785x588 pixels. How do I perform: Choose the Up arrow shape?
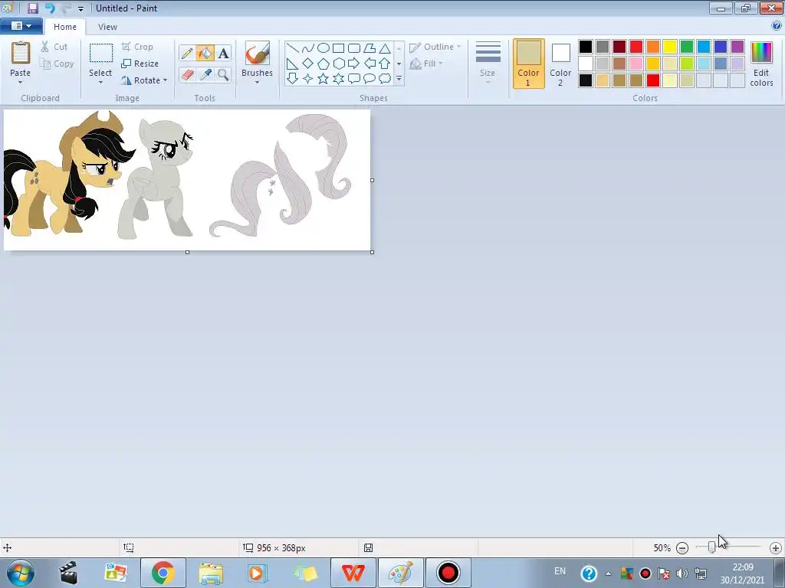(385, 64)
